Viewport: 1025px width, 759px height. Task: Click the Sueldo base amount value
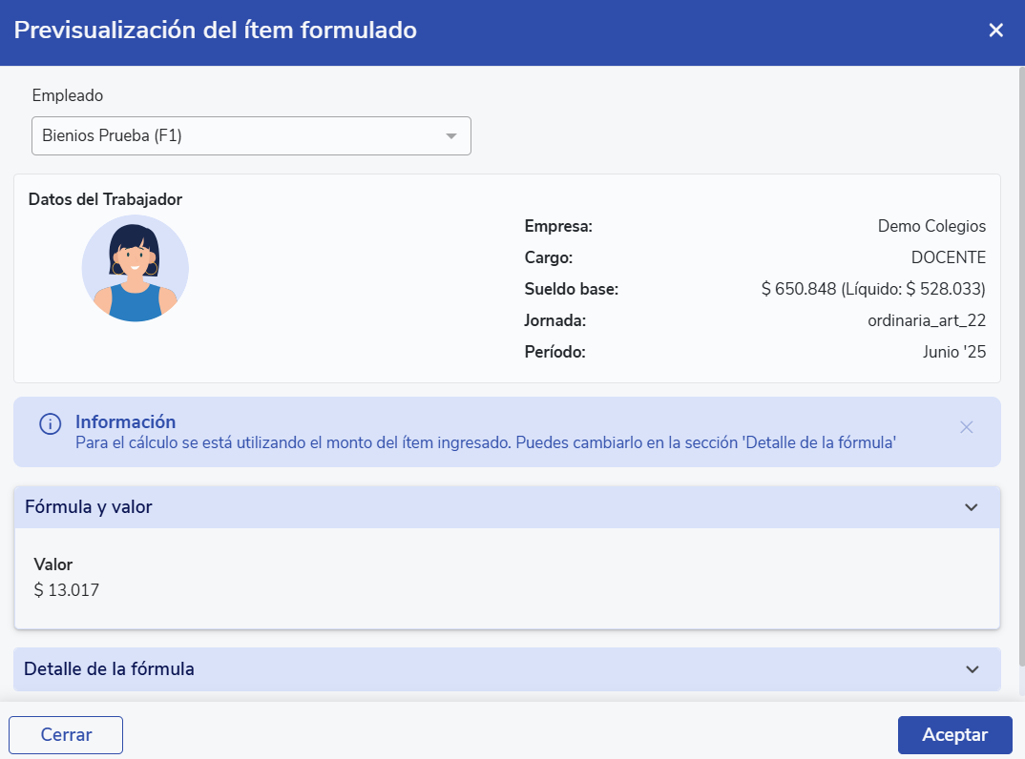click(873, 289)
